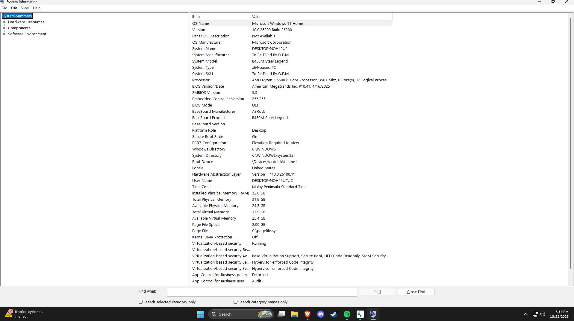Viewport: 574px width, 321px height.
Task: Show hidden system tray icons
Action: [x=525, y=314]
